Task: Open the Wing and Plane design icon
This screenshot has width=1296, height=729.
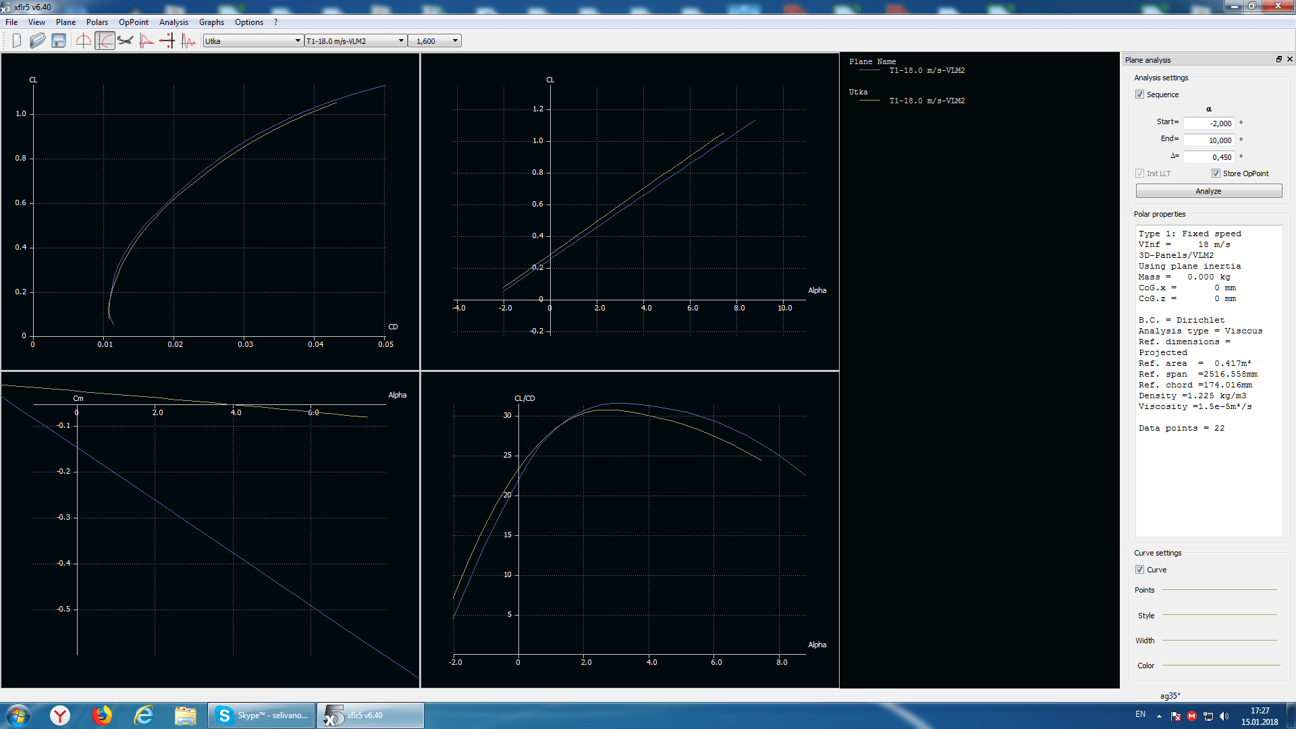Action: [125, 41]
